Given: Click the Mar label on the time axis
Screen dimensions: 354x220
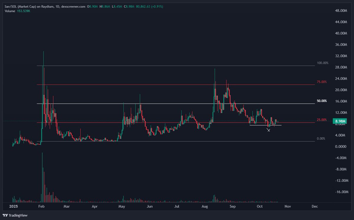Looking at the screenshot, I should coord(67,206).
